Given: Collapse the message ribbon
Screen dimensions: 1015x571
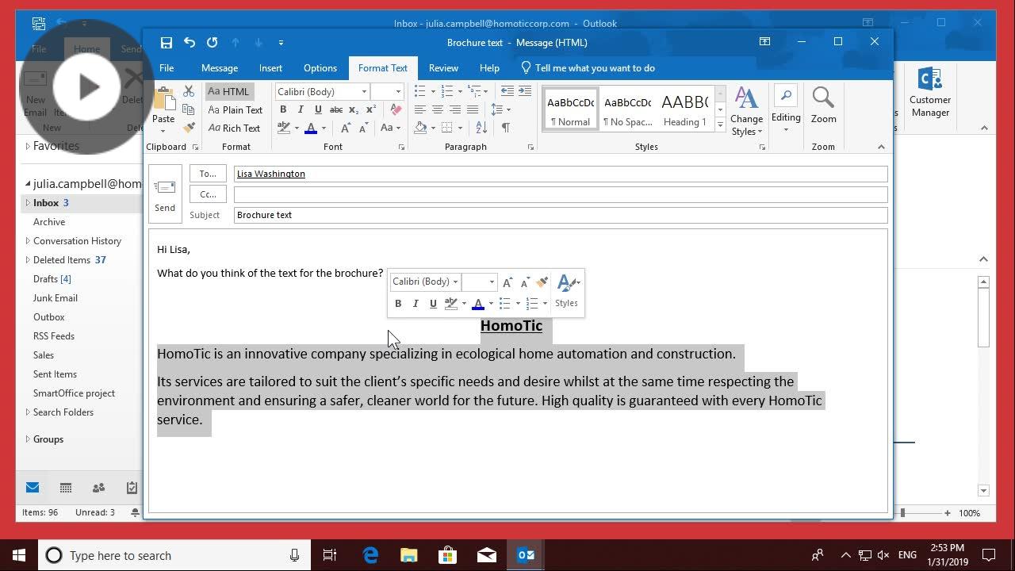Looking at the screenshot, I should coord(881,147).
